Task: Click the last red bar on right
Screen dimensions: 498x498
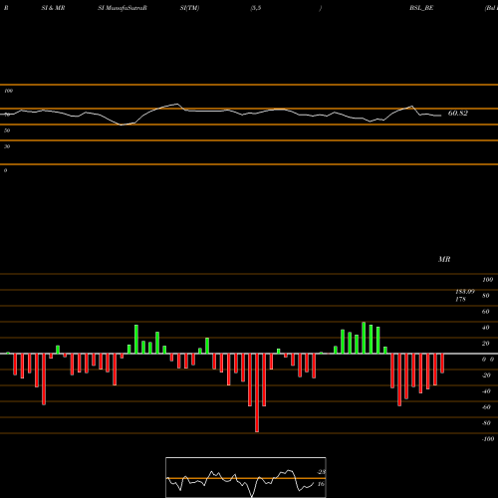Action: point(442,364)
